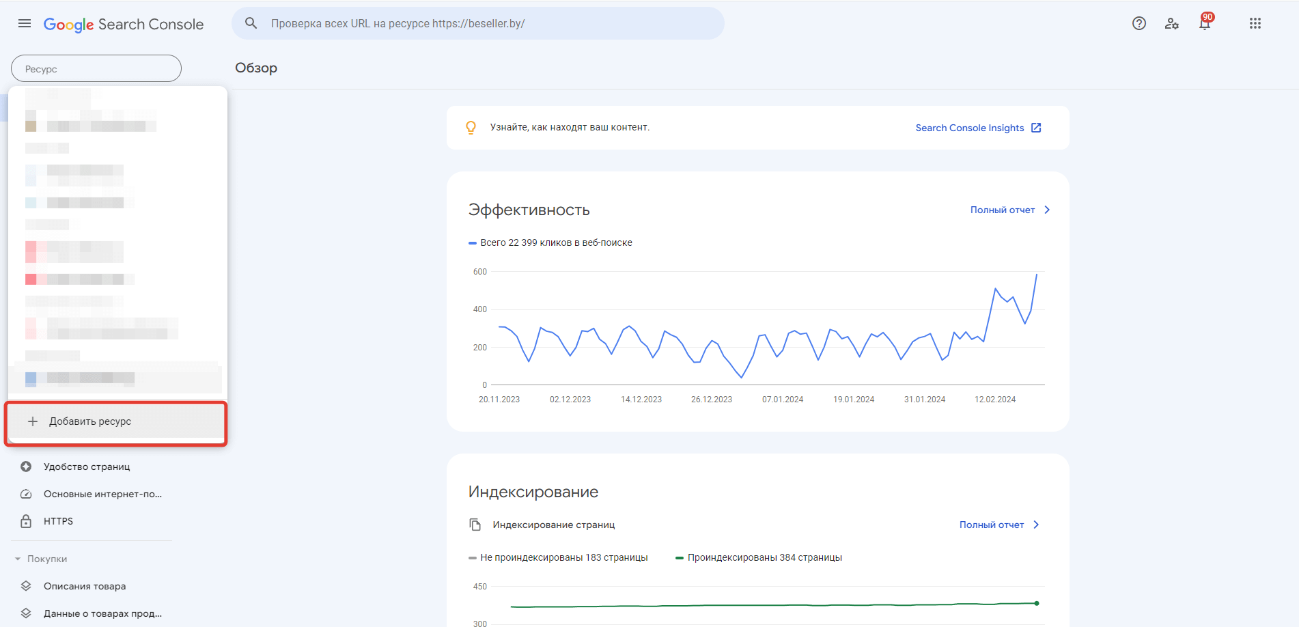Screen dimensions: 1299x627
Task: Focus the URL inspection search field
Action: point(478,23)
